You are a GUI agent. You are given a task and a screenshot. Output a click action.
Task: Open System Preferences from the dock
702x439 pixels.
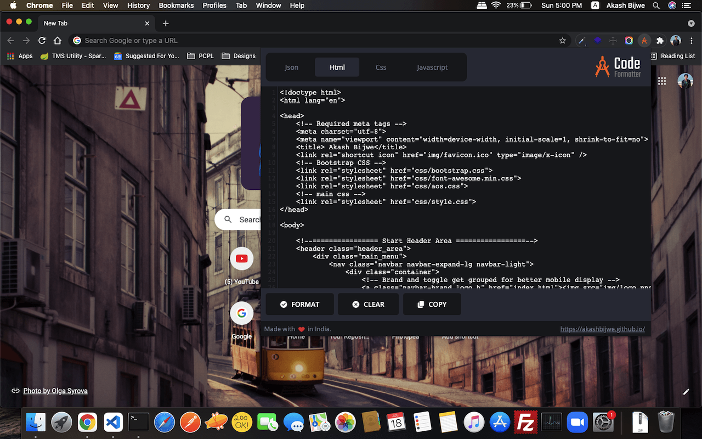603,422
